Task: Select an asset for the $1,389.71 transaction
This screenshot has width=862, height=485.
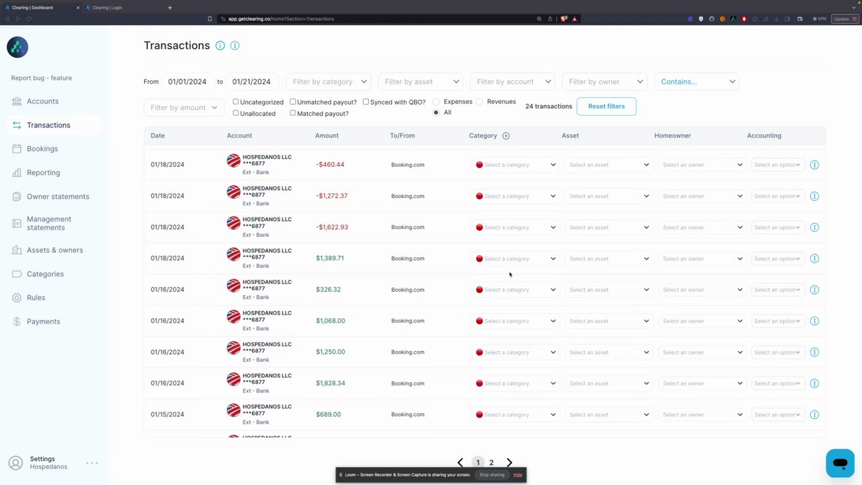Action: pos(609,259)
